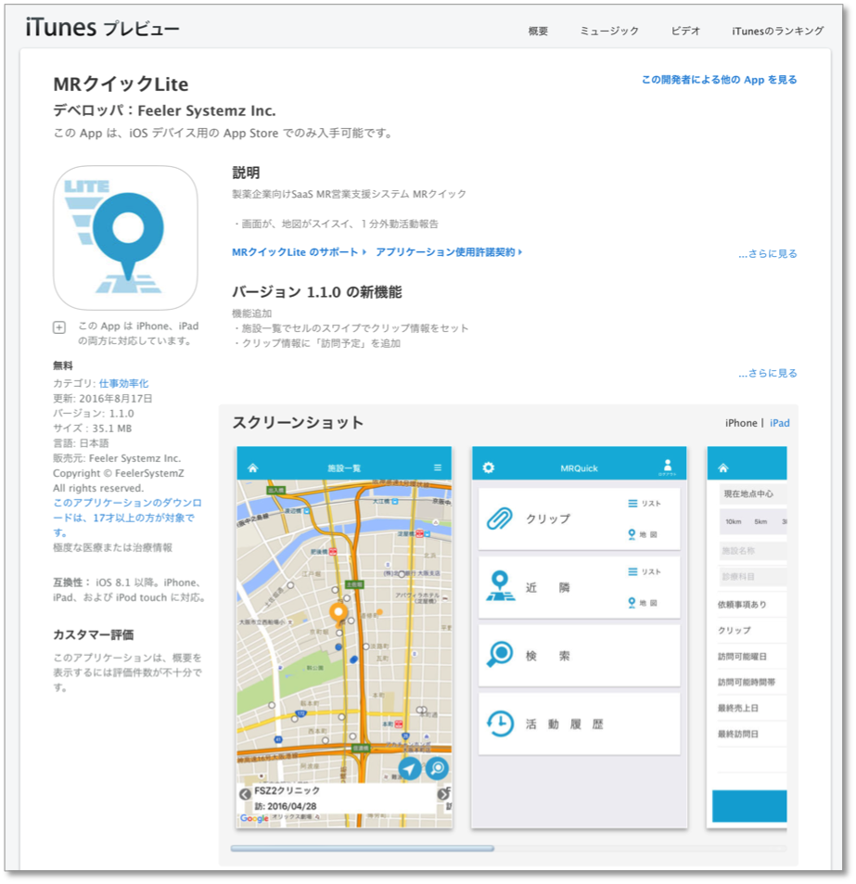Screen dimensions: 856x884
Task: Tap the current-location arrow button on map
Action: pos(410,768)
